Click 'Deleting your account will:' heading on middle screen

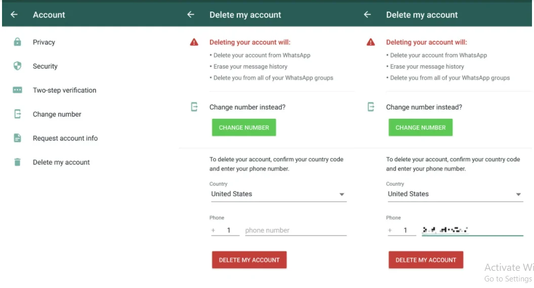[x=250, y=42]
